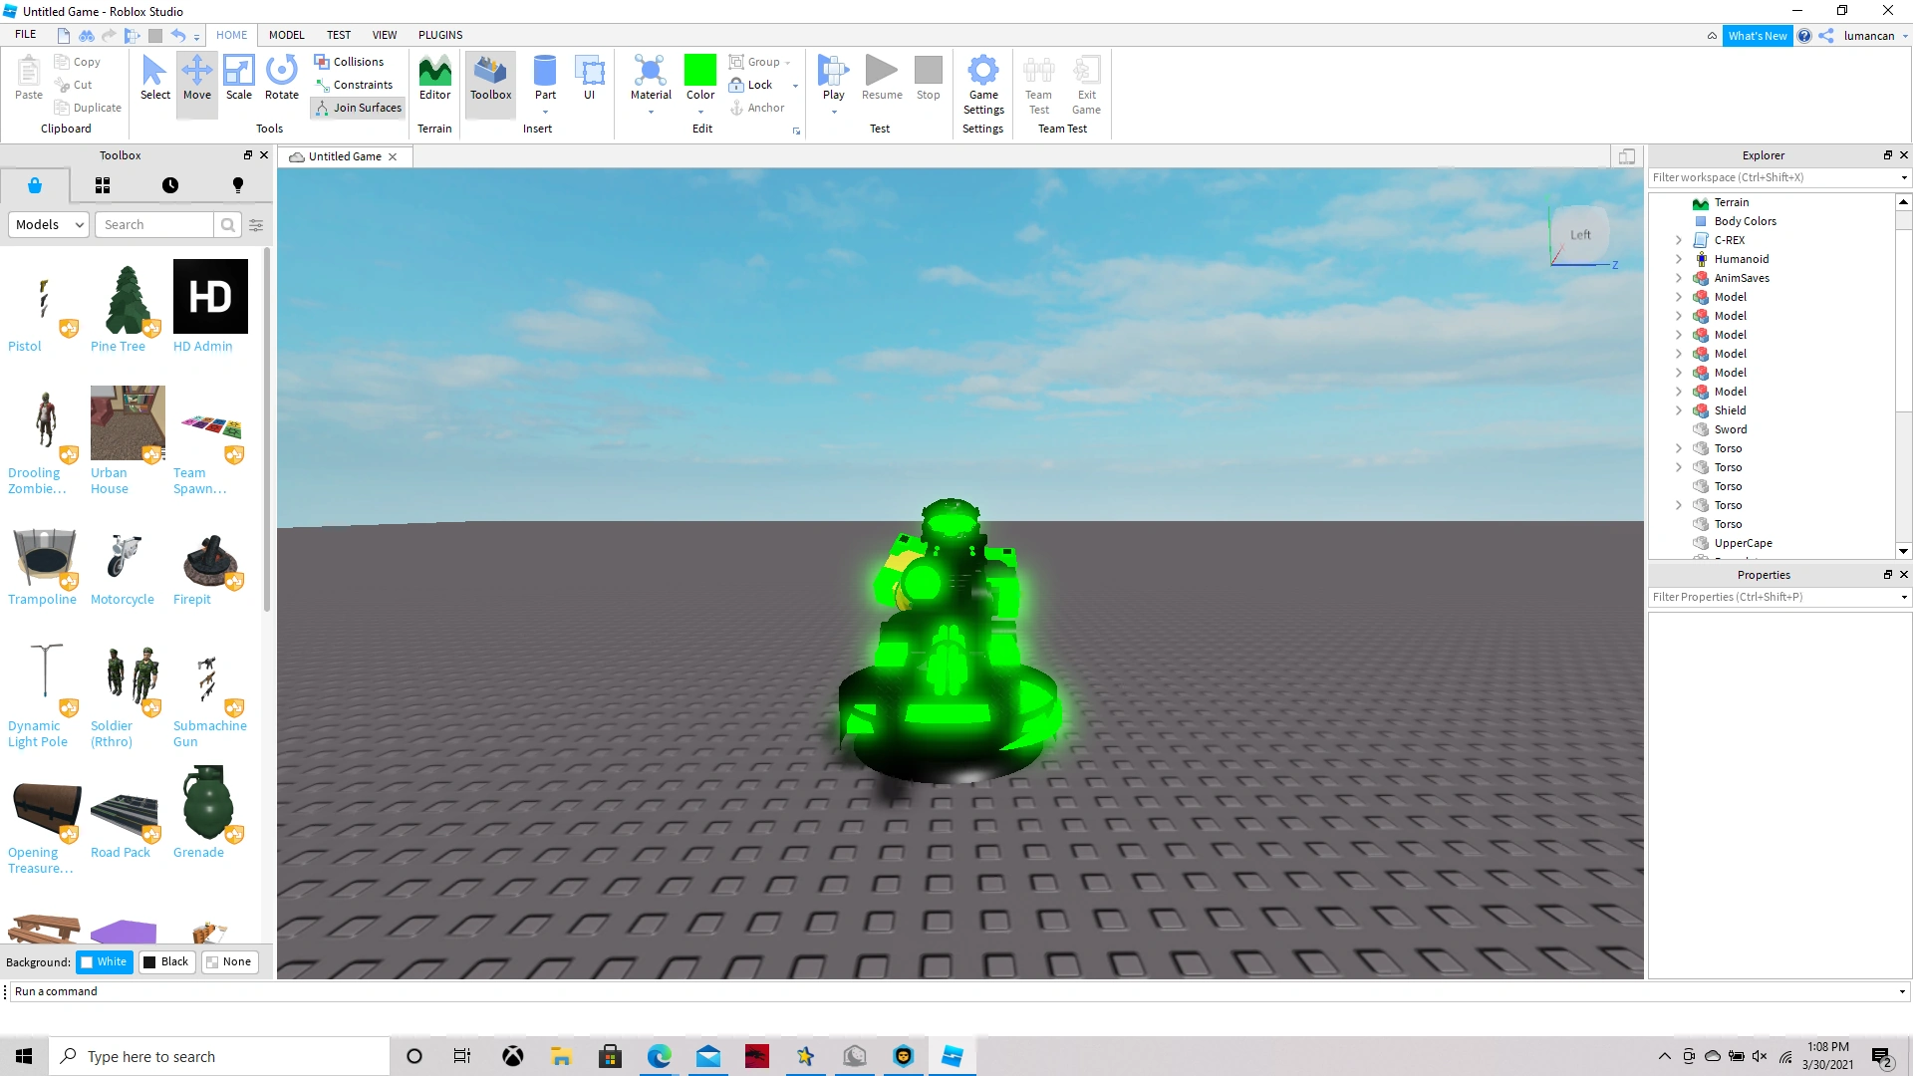Viewport: 1913px width, 1076px height.
Task: Click the What's New button
Action: coord(1758,35)
